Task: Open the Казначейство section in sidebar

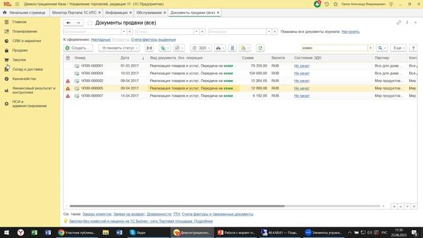Action: point(24,79)
